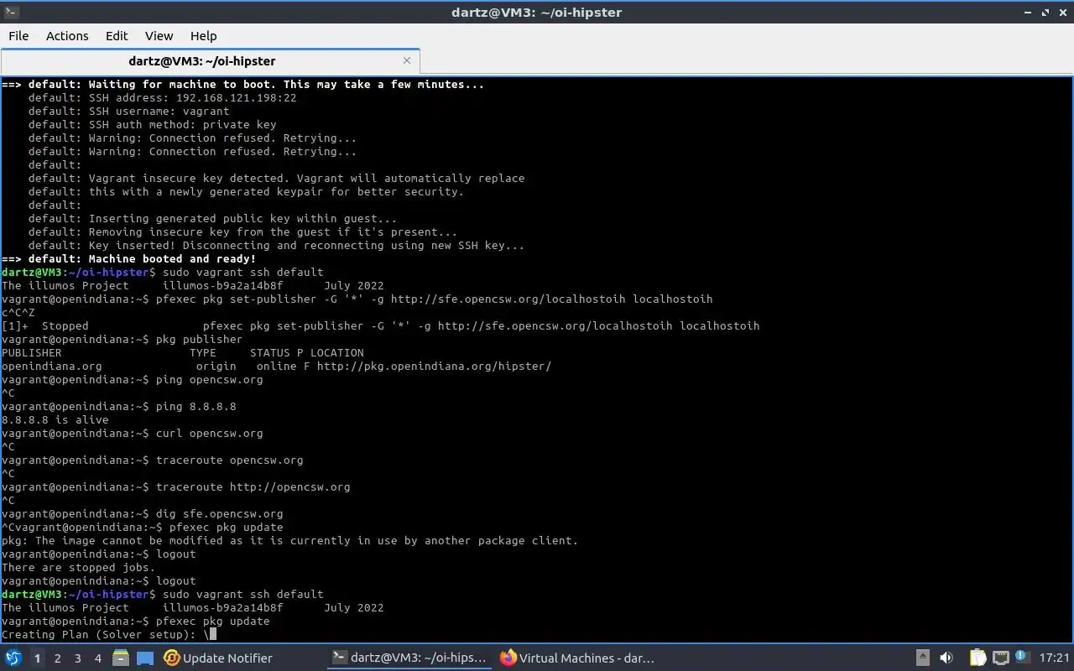Open the network connection tray icon
The width and height of the screenshot is (1074, 671).
tap(1000, 658)
